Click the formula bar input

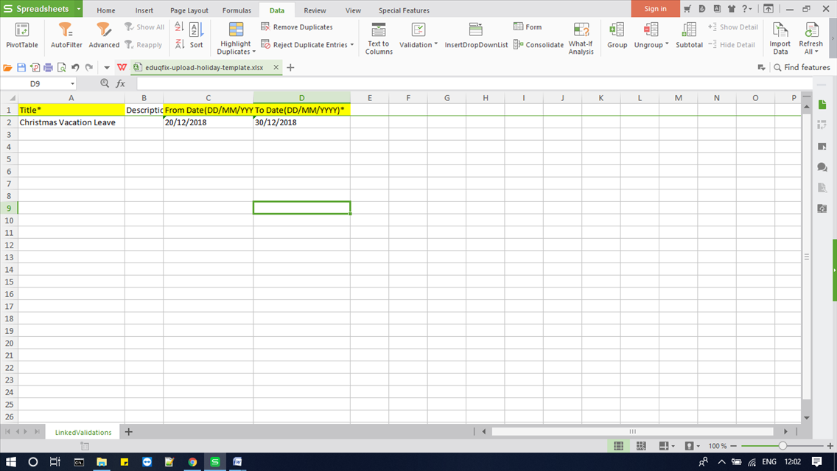click(474, 83)
